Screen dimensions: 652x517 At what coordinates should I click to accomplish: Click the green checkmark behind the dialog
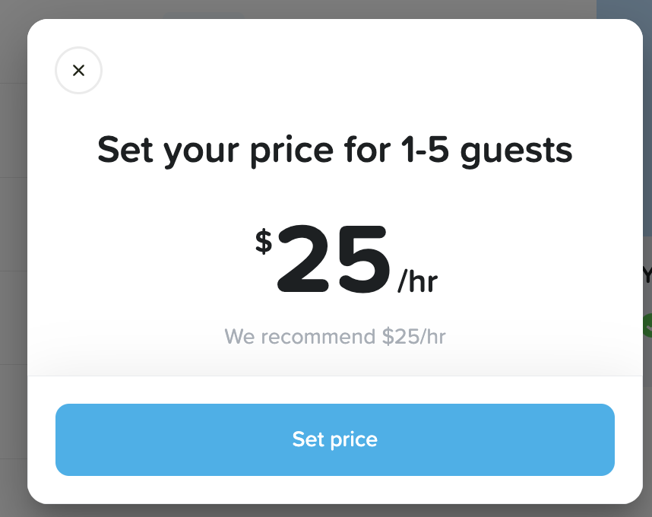647,325
